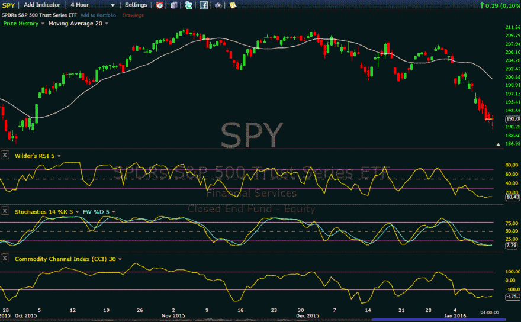The image size is (521, 322).
Task: Click the Wilder's RSI 5 label
Action: 34,156
